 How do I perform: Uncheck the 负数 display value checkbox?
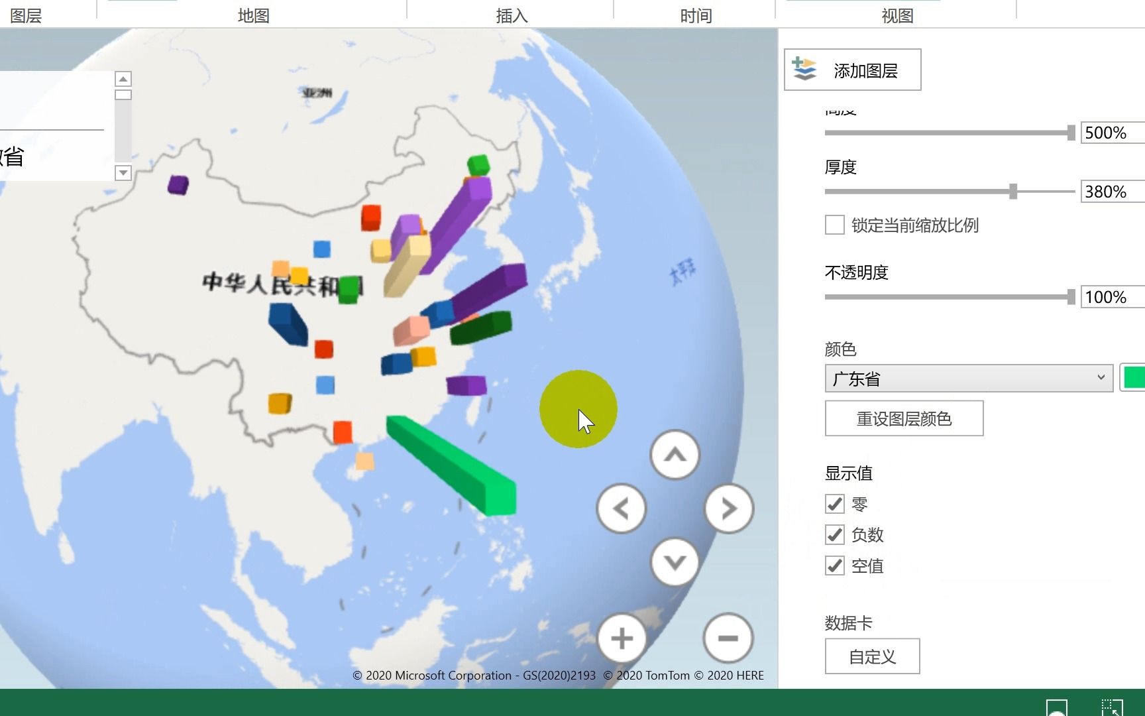click(835, 534)
